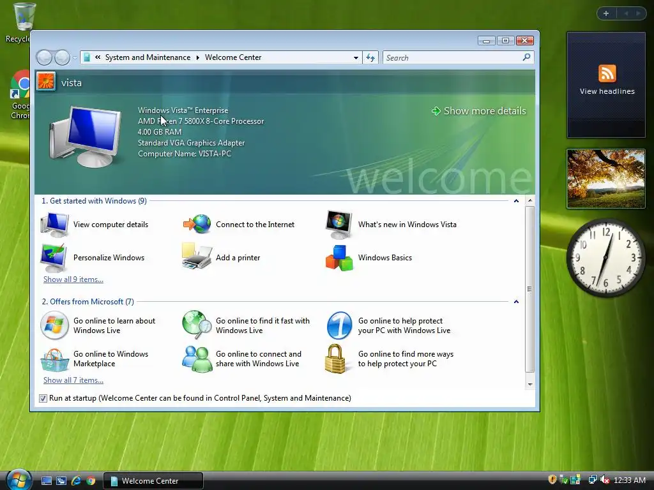
Task: Collapse the Get started with Windows section
Action: click(516, 201)
